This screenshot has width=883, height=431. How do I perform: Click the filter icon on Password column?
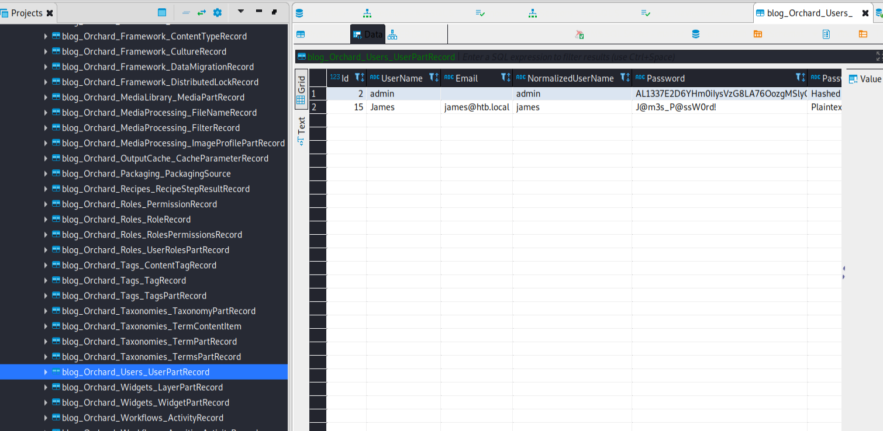[x=799, y=78]
